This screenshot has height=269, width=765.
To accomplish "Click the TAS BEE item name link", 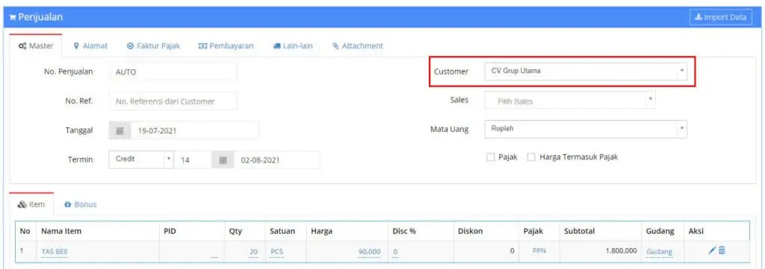I will tap(55, 252).
